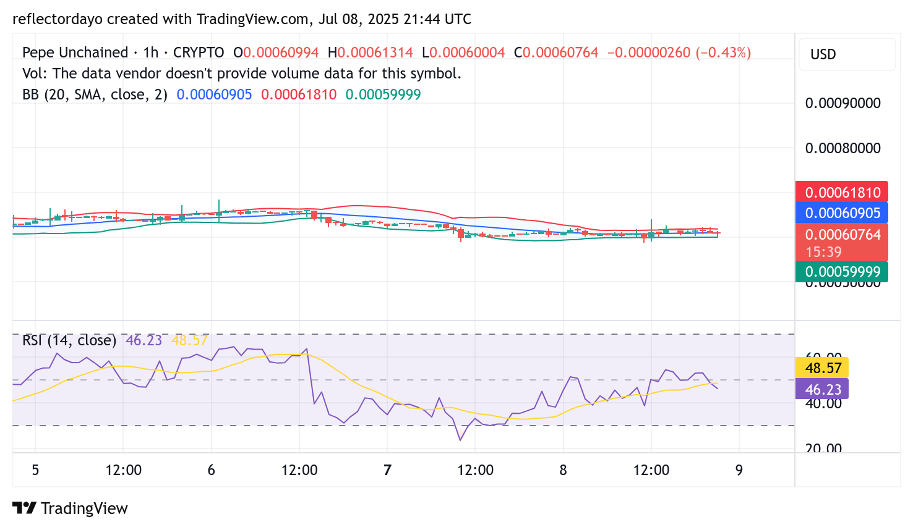Screen dimensions: 913x530
Task: Click the chart attribution header text
Action: click(242, 19)
